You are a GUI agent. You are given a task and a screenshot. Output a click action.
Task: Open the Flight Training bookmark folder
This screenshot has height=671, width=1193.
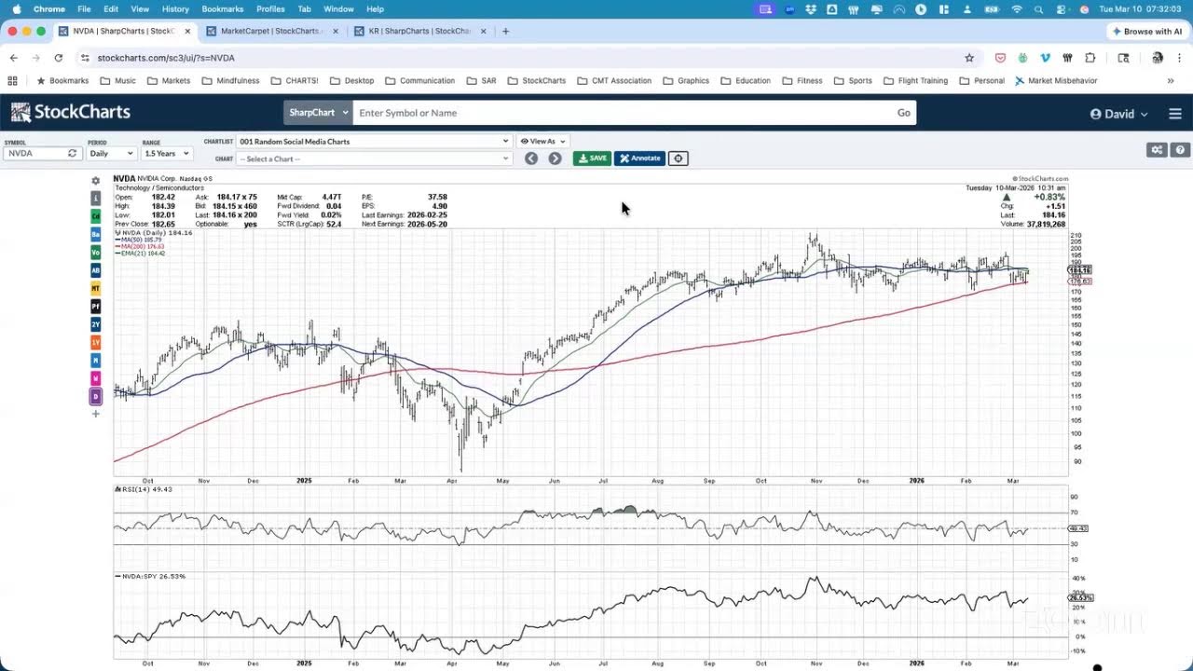915,81
